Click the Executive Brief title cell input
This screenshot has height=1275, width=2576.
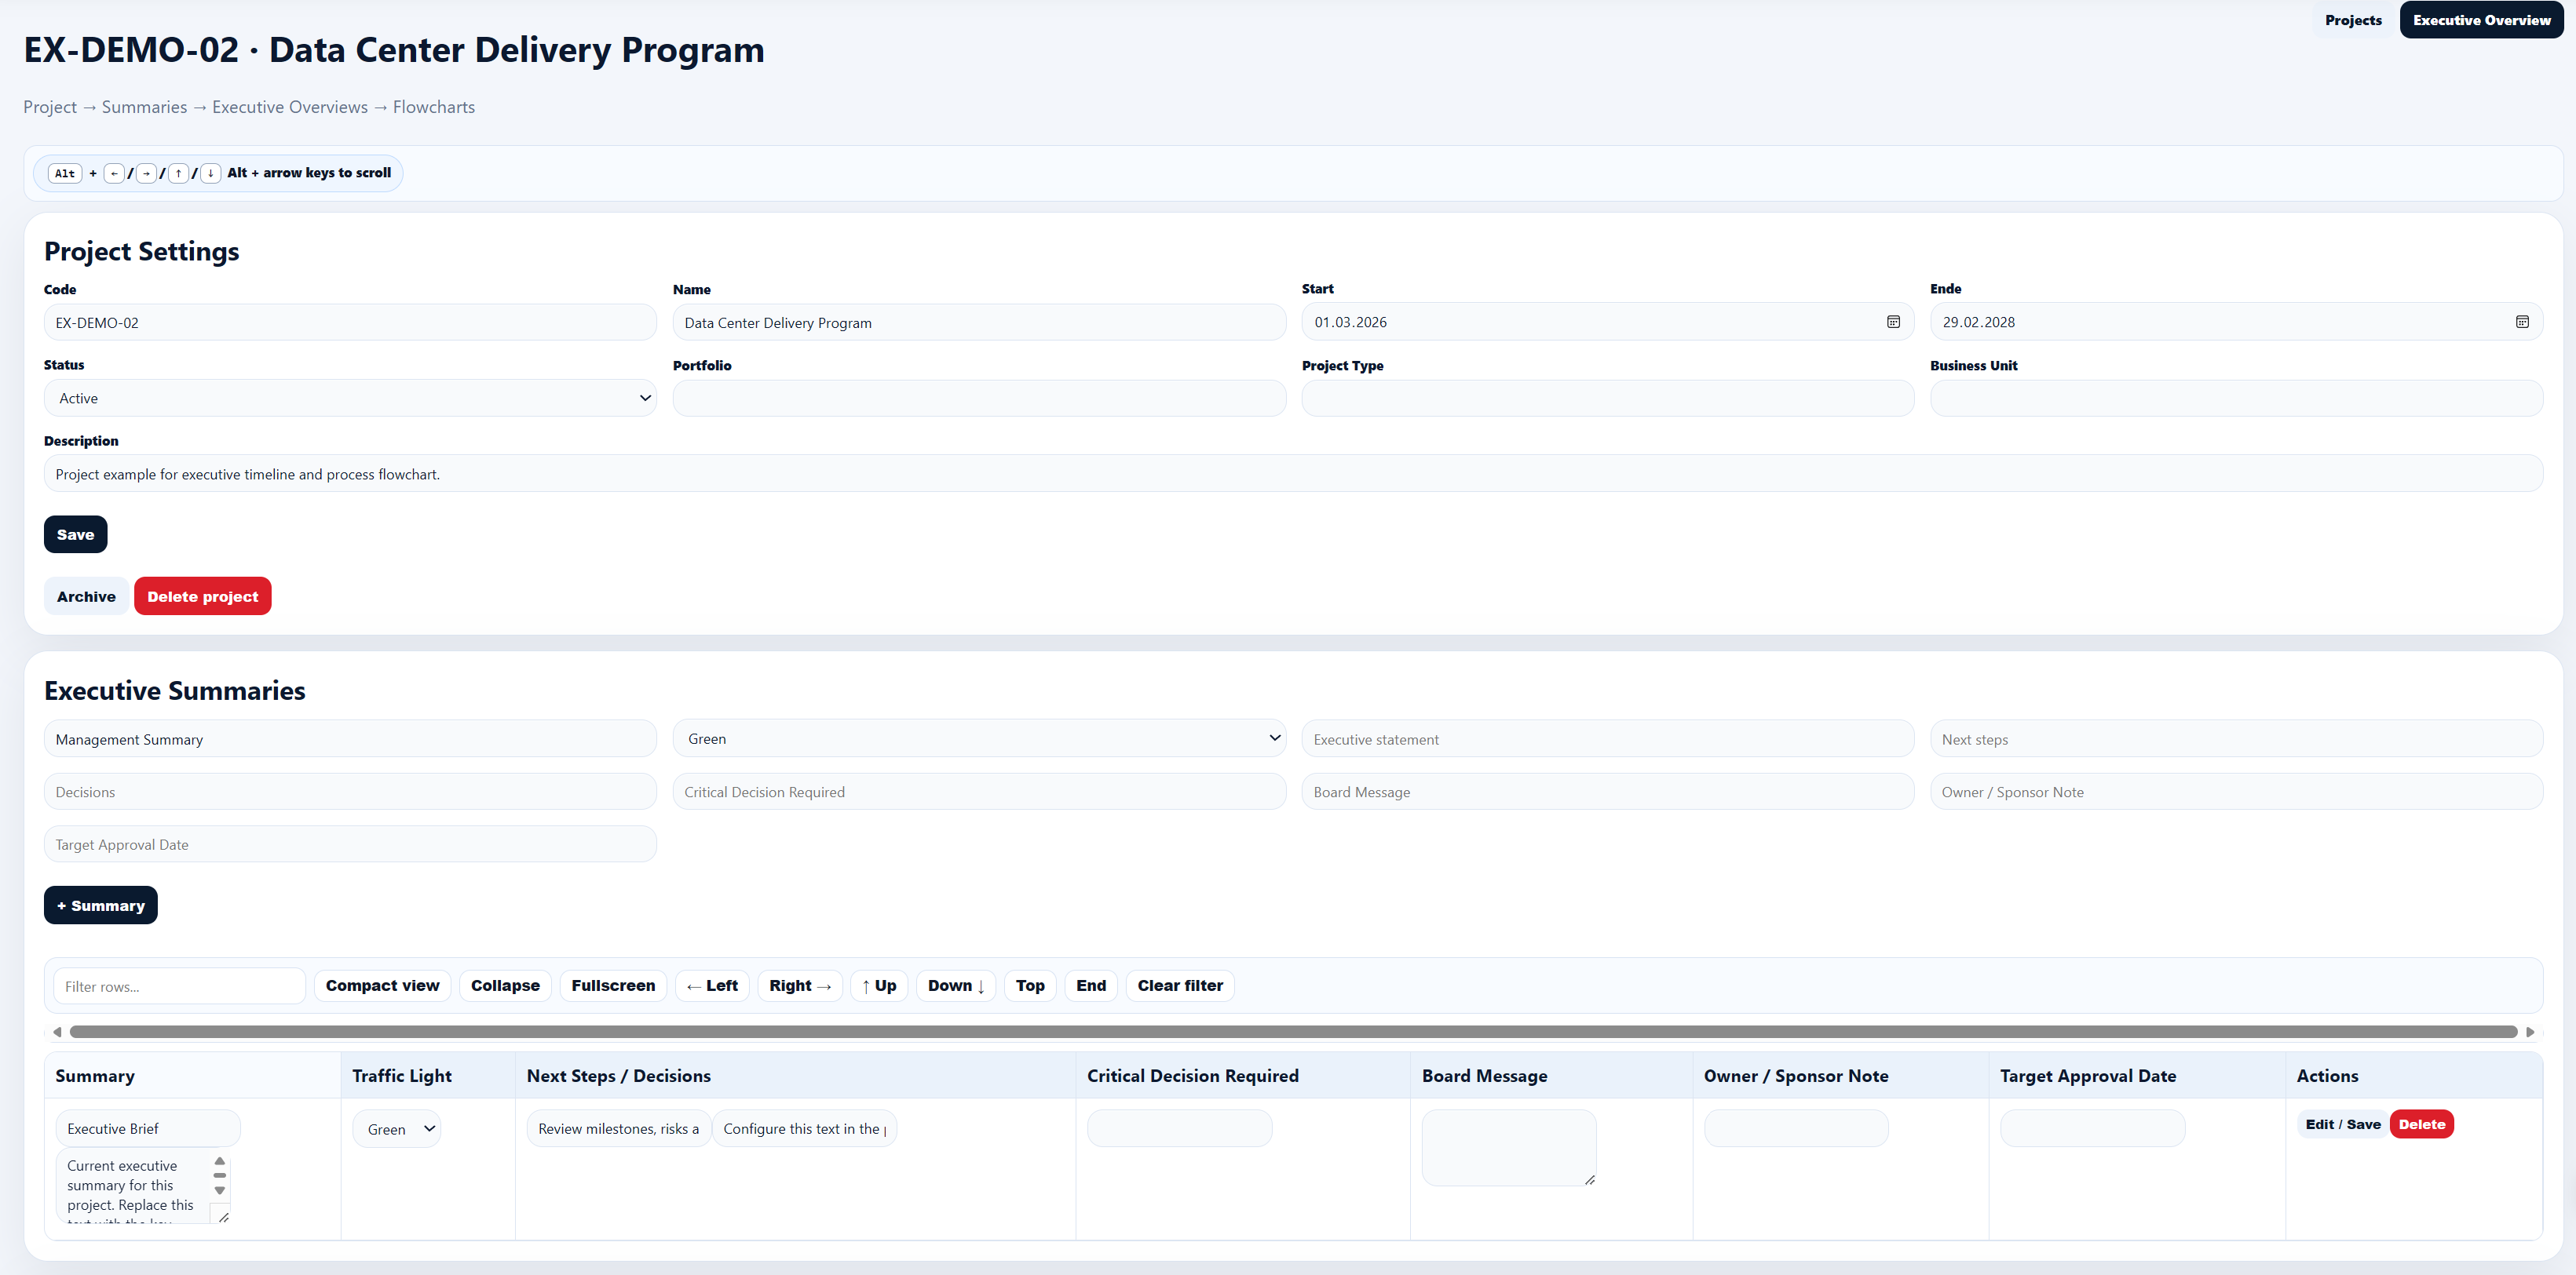tap(148, 1128)
